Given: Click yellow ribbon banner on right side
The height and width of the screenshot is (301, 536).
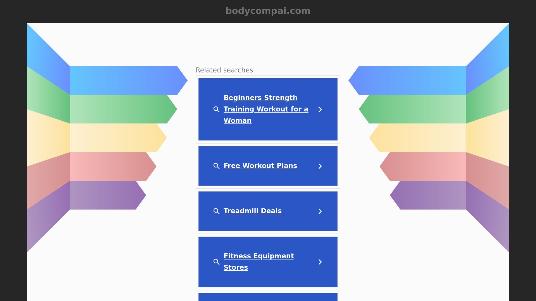Looking at the screenshot, I should pyautogui.click(x=419, y=138).
